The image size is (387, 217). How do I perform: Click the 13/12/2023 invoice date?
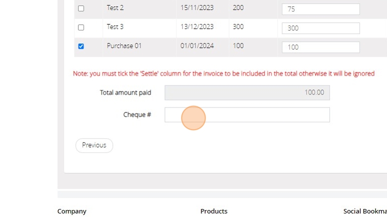pos(197,26)
